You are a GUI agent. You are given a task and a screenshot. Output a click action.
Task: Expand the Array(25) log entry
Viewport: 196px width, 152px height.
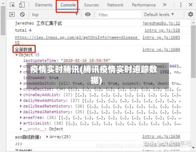coord(47,137)
